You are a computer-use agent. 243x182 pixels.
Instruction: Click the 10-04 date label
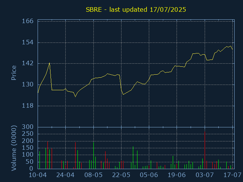[x=38, y=175]
